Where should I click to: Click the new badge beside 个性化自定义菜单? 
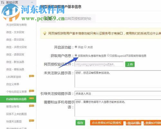[x=32, y=91]
